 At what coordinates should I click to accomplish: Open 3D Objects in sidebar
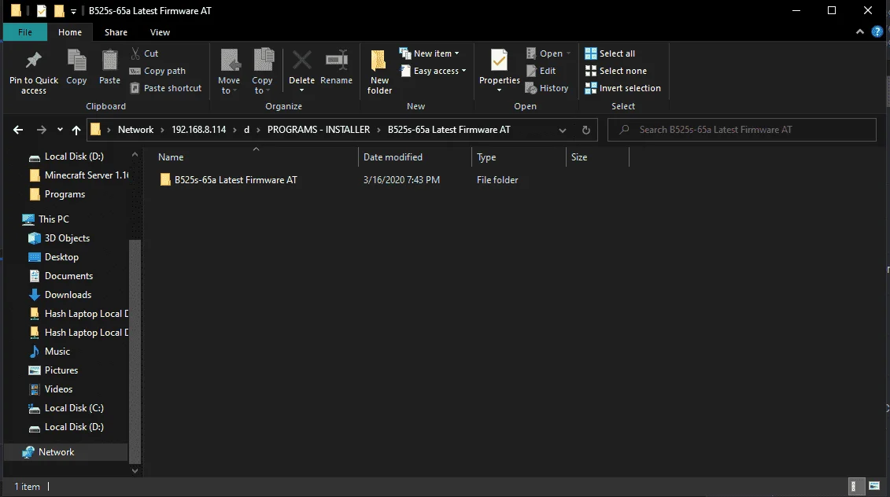pos(59,238)
